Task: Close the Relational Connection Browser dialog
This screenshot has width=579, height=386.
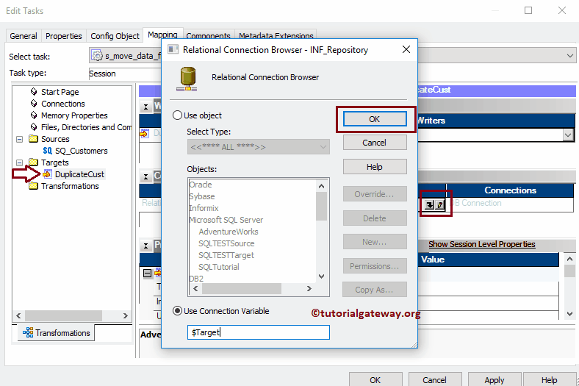Action: [x=406, y=49]
